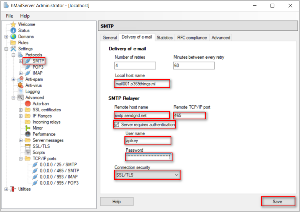Select 0.0.0.0 / 993 / IMAP port entry
Screen dimensions: 300x212
click(58, 177)
